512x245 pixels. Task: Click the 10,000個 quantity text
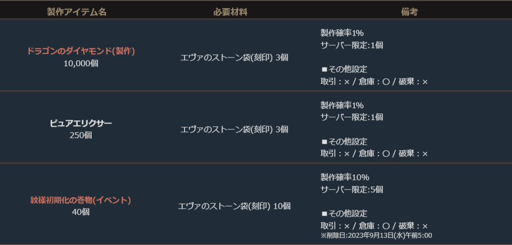click(81, 63)
